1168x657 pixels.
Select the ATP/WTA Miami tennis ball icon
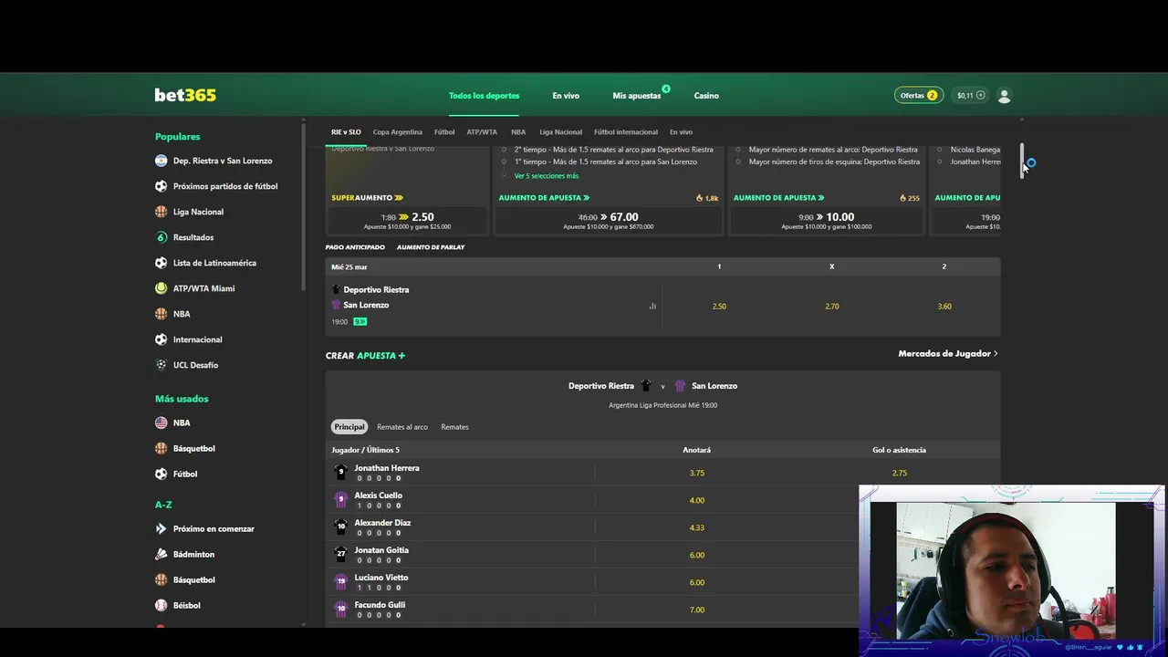click(x=161, y=288)
